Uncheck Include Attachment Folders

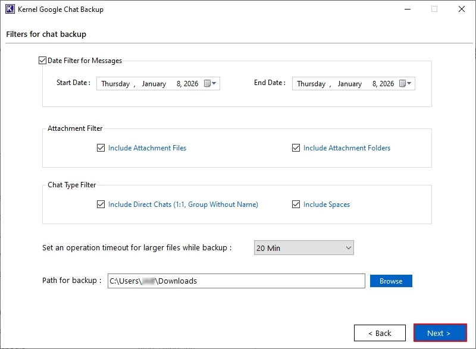click(296, 148)
